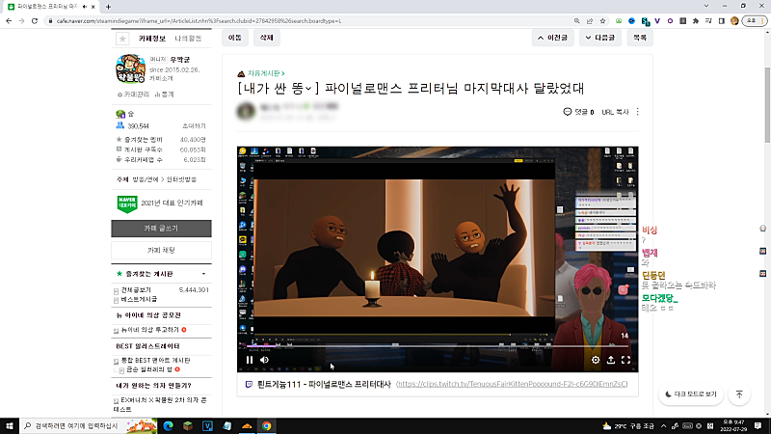Mute the video volume speaker icon
771x434 pixels.
[265, 360]
